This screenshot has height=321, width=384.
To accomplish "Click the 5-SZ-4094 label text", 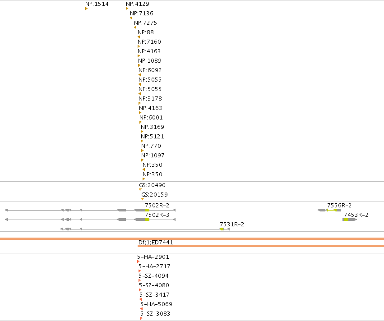I will pos(153,276).
